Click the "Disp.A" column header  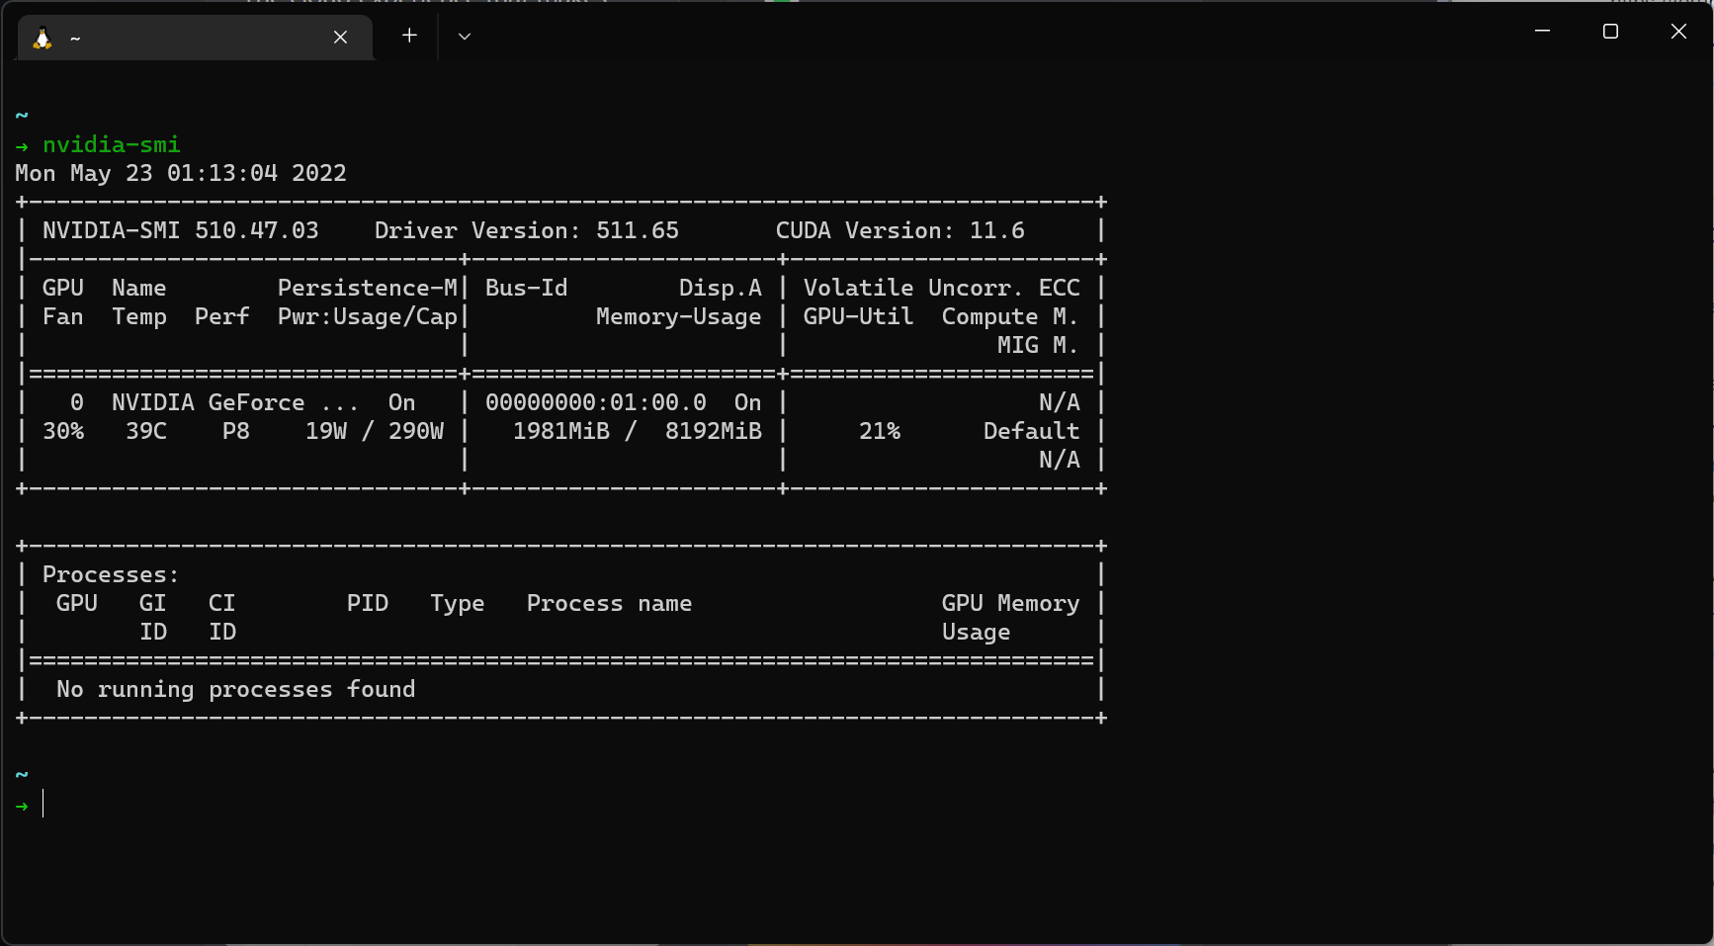pos(721,289)
